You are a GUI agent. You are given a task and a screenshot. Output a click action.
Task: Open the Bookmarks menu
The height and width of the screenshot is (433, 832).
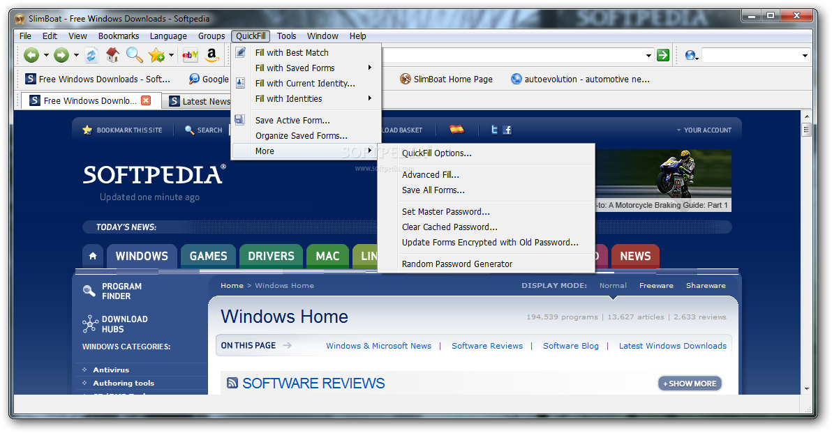[119, 36]
